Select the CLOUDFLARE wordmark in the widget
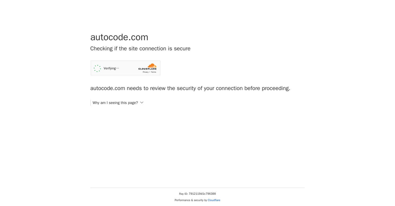This screenshot has height=206, width=395. tap(147, 69)
